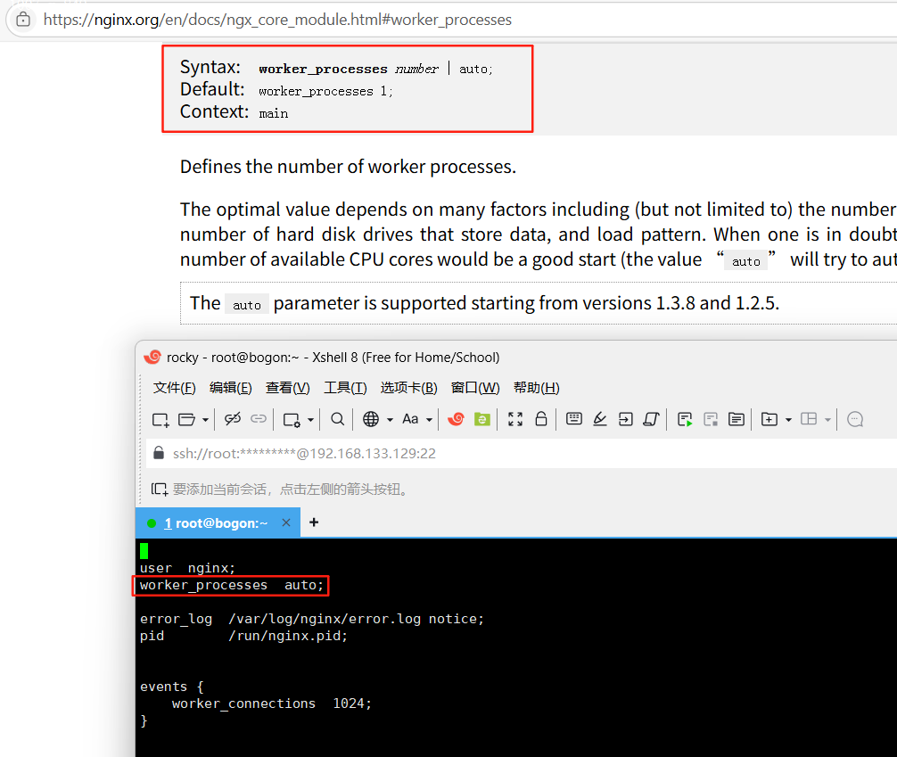
Task: Expand the tab layout dropdown arrow
Action: point(827,420)
